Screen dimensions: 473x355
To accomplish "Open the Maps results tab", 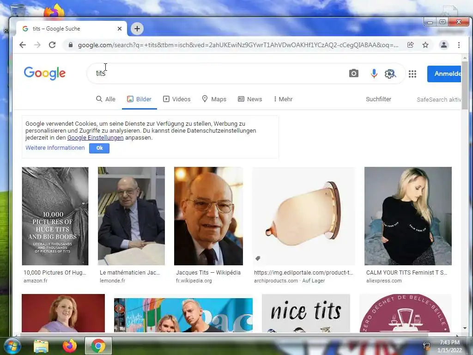I will (214, 99).
